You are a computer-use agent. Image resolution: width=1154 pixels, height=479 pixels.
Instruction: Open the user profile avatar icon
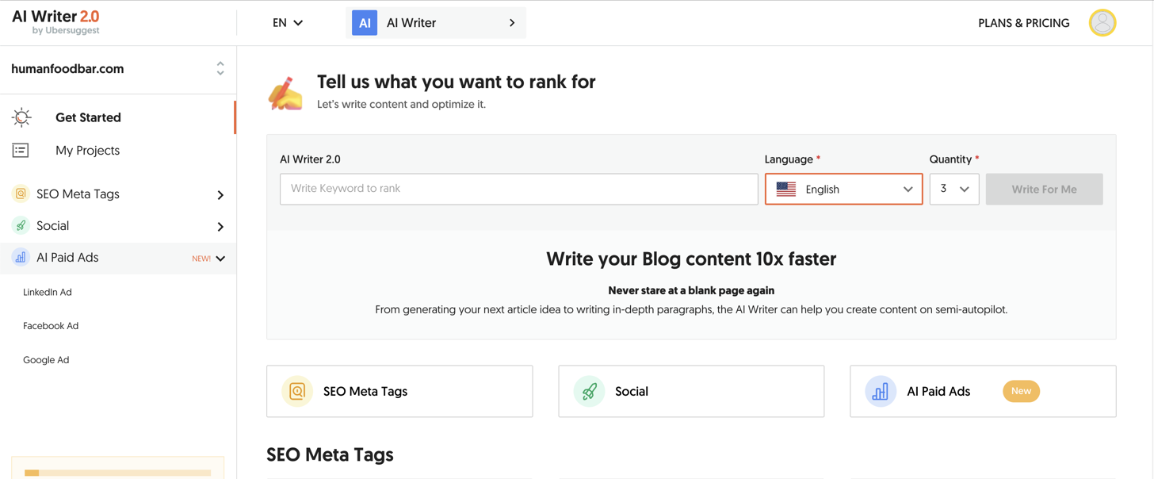1102,23
